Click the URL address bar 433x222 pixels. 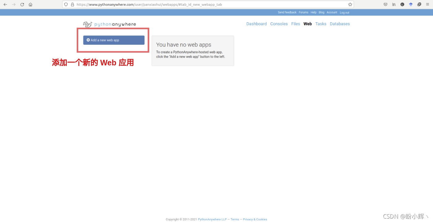tap(208, 5)
